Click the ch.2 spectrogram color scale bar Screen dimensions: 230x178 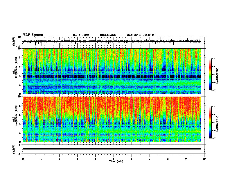[210, 122]
